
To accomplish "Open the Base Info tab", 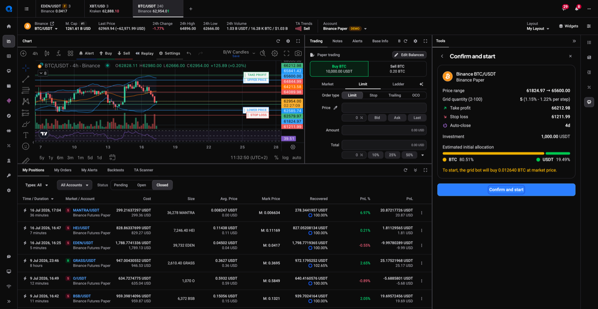I will pos(380,41).
